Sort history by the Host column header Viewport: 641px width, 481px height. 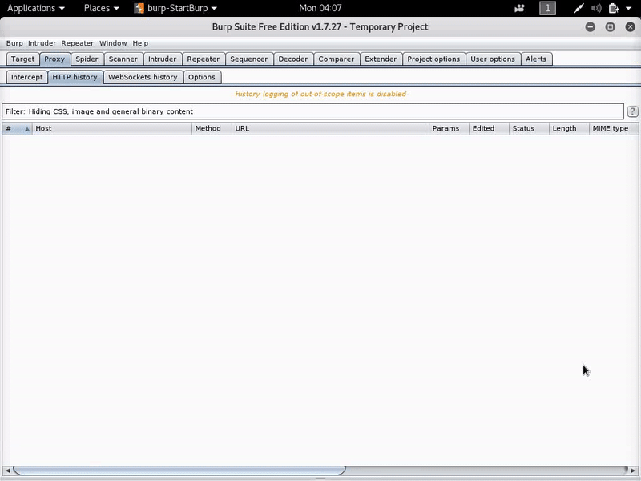coord(112,128)
